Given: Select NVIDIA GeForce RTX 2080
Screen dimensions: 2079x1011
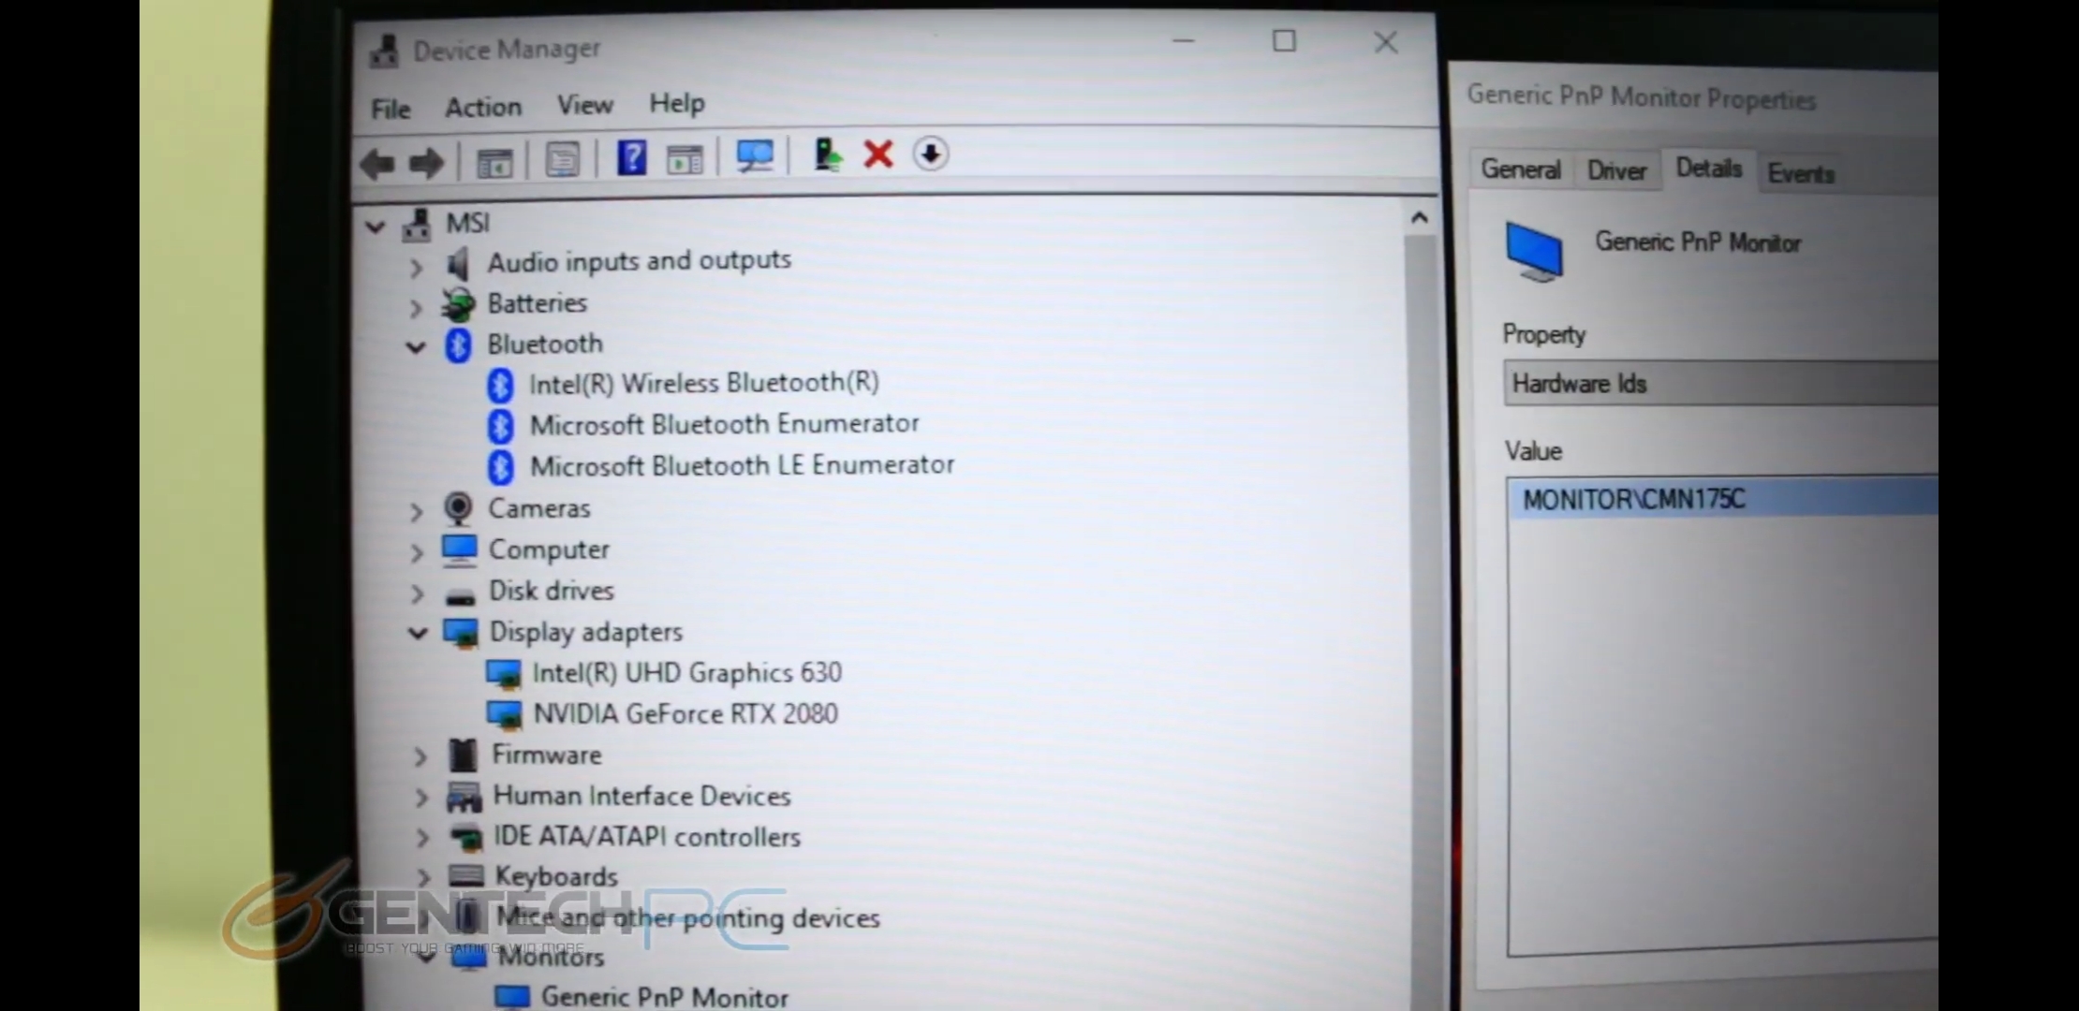Looking at the screenshot, I should [686, 714].
